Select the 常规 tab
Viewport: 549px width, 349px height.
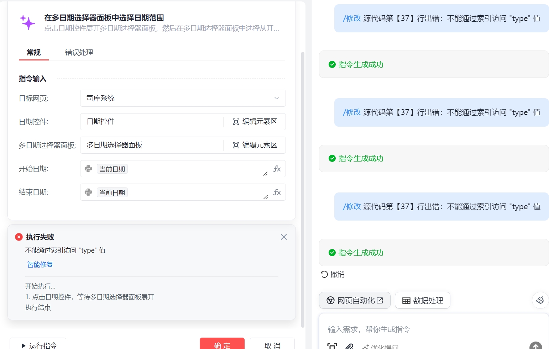(x=34, y=52)
